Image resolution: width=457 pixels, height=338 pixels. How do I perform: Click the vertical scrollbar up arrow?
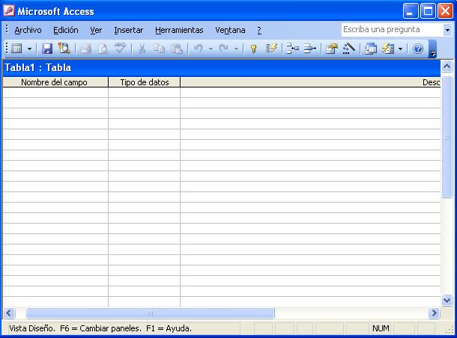[447, 67]
